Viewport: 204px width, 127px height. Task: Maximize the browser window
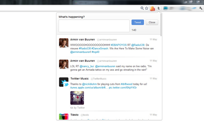[x=191, y=2]
